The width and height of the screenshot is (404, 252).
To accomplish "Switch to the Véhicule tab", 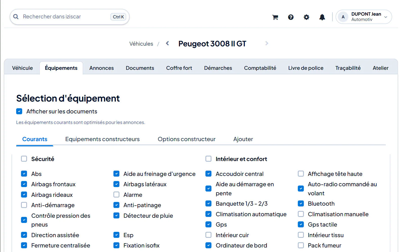I will pos(22,68).
